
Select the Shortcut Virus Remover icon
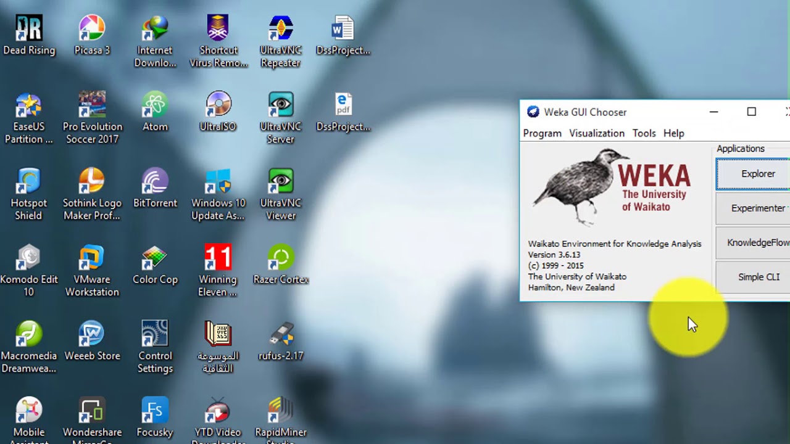tap(218, 42)
